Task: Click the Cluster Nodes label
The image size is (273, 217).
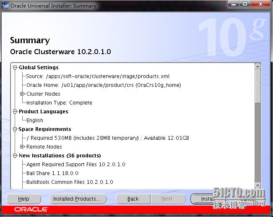Action: coord(43,94)
